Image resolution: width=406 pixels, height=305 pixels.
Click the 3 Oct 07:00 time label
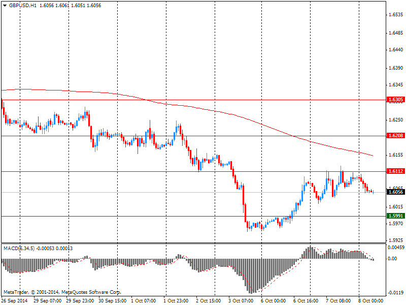pyautogui.click(x=241, y=301)
